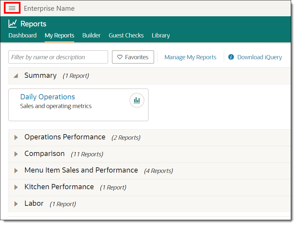Image resolution: width=296 pixels, height=225 pixels.
Task: Open the hamburger navigation menu
Action: (12, 8)
